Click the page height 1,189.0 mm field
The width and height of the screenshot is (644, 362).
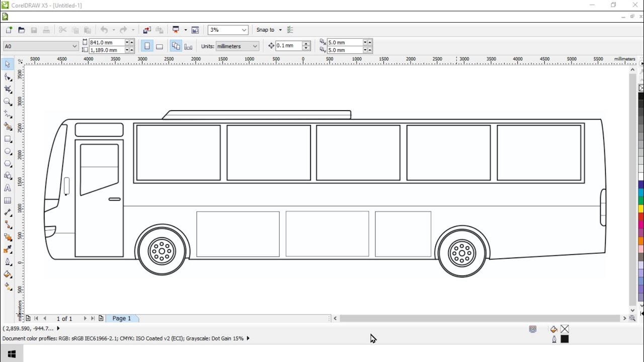(x=107, y=50)
